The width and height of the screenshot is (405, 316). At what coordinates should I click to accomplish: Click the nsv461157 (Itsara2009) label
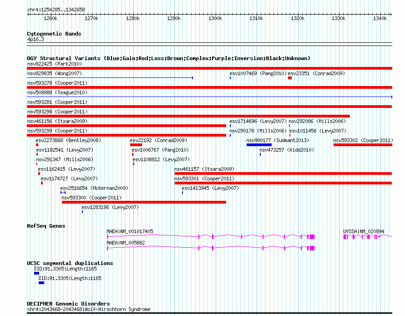tap(204, 169)
